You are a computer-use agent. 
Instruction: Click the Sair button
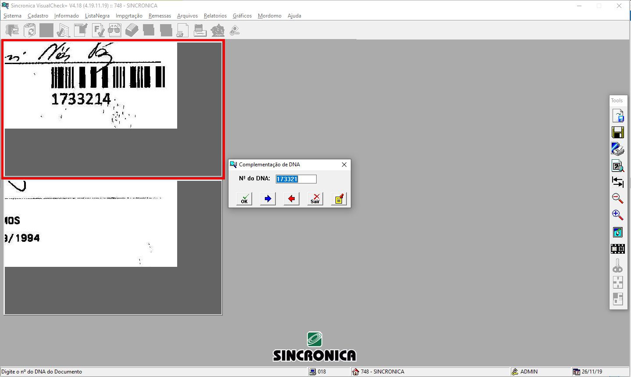[315, 199]
